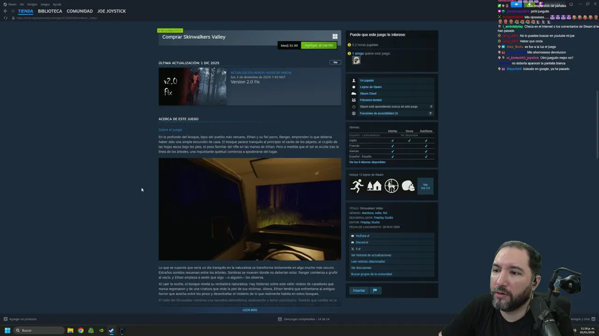The height and width of the screenshot is (336, 599).
Task: Click the 1 amigo link
Action: click(x=358, y=53)
